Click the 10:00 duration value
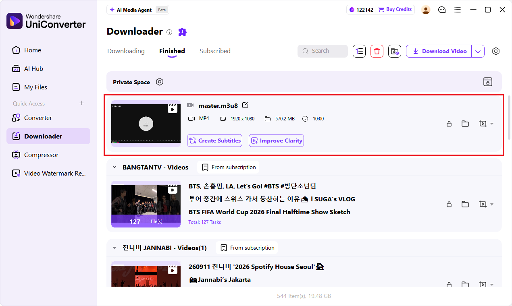Viewport: 512px width, 306px height. click(318, 119)
